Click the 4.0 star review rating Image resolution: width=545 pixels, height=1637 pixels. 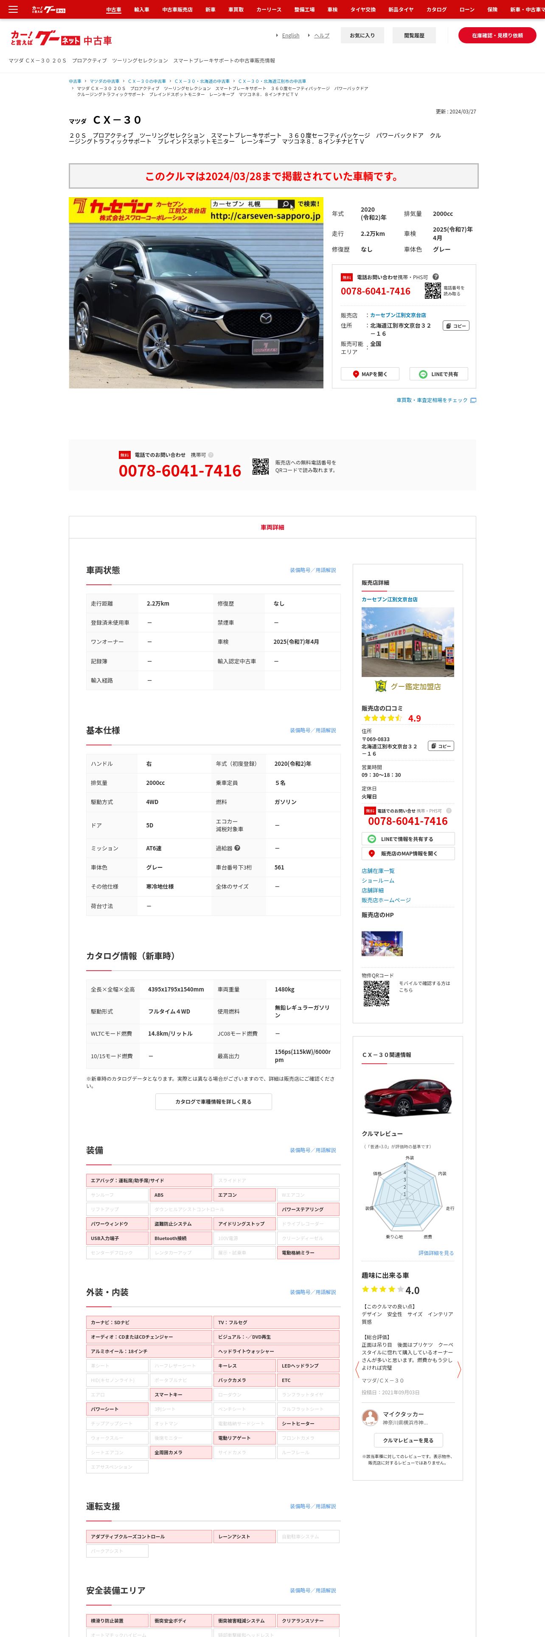click(x=390, y=1290)
